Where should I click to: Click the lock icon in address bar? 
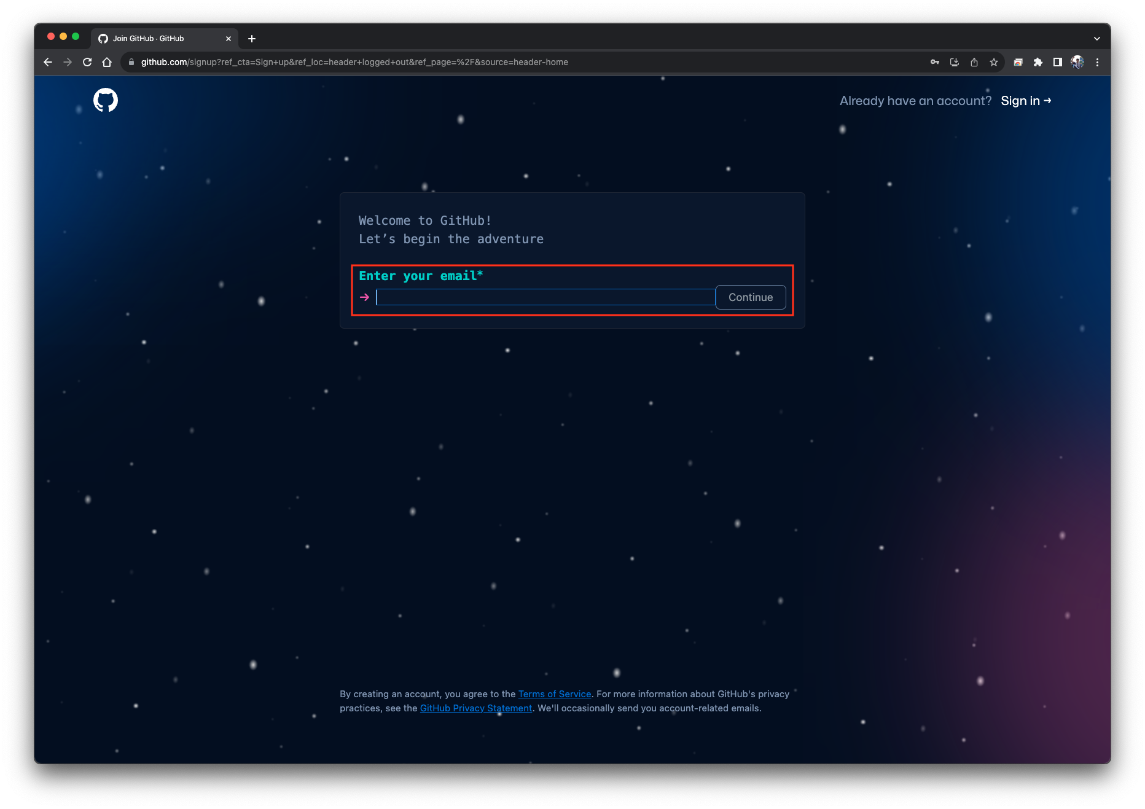(131, 62)
